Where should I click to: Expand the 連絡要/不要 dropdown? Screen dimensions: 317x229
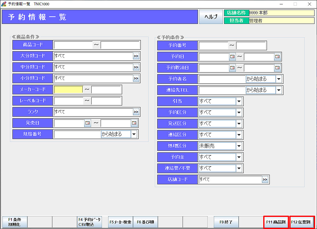tap(239, 168)
